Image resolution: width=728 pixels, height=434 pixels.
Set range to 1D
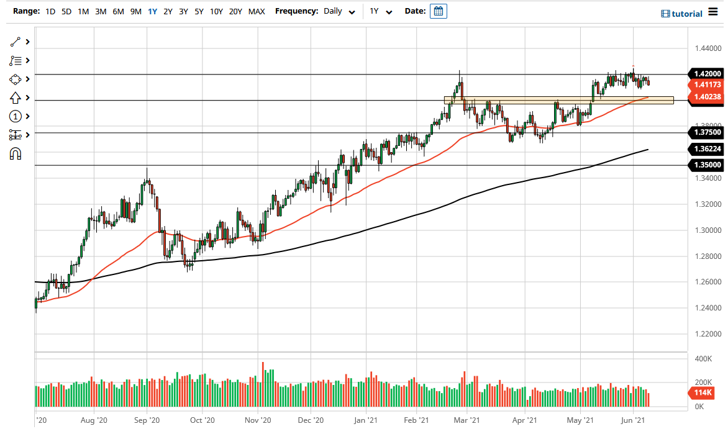(50, 12)
